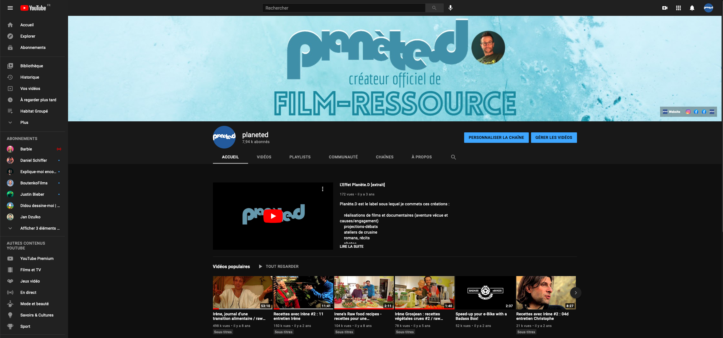The image size is (723, 338).
Task: Open the L'Effet Planète.D [extrait] title
Action: point(362,185)
